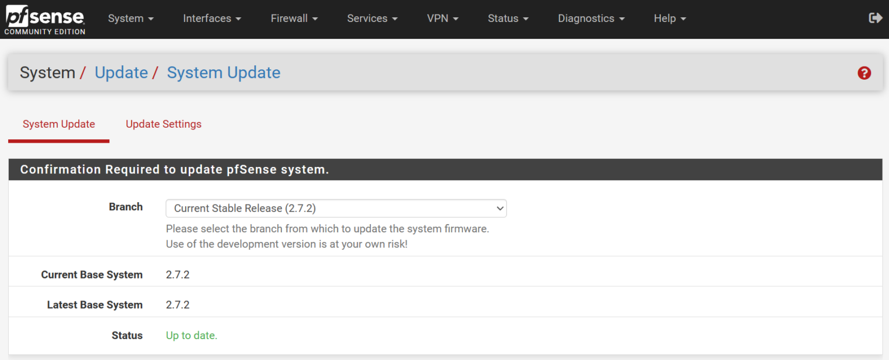Select the System Update tab
Screen dimensions: 889x360
click(58, 124)
